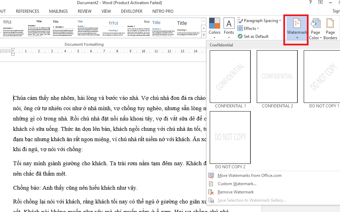Click the ruler indent marker
340x212 pixels.
[13, 52]
